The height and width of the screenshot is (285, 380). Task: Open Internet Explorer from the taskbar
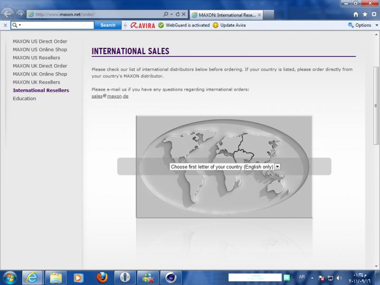32,278
